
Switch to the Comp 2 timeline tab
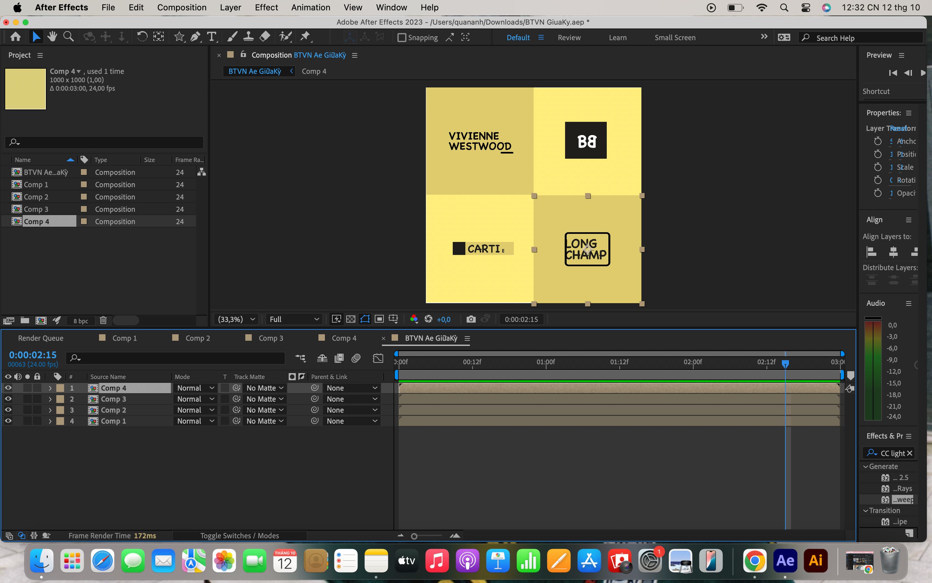198,338
